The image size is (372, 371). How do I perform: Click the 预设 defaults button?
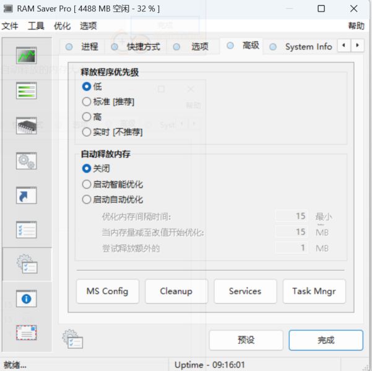[x=246, y=340]
